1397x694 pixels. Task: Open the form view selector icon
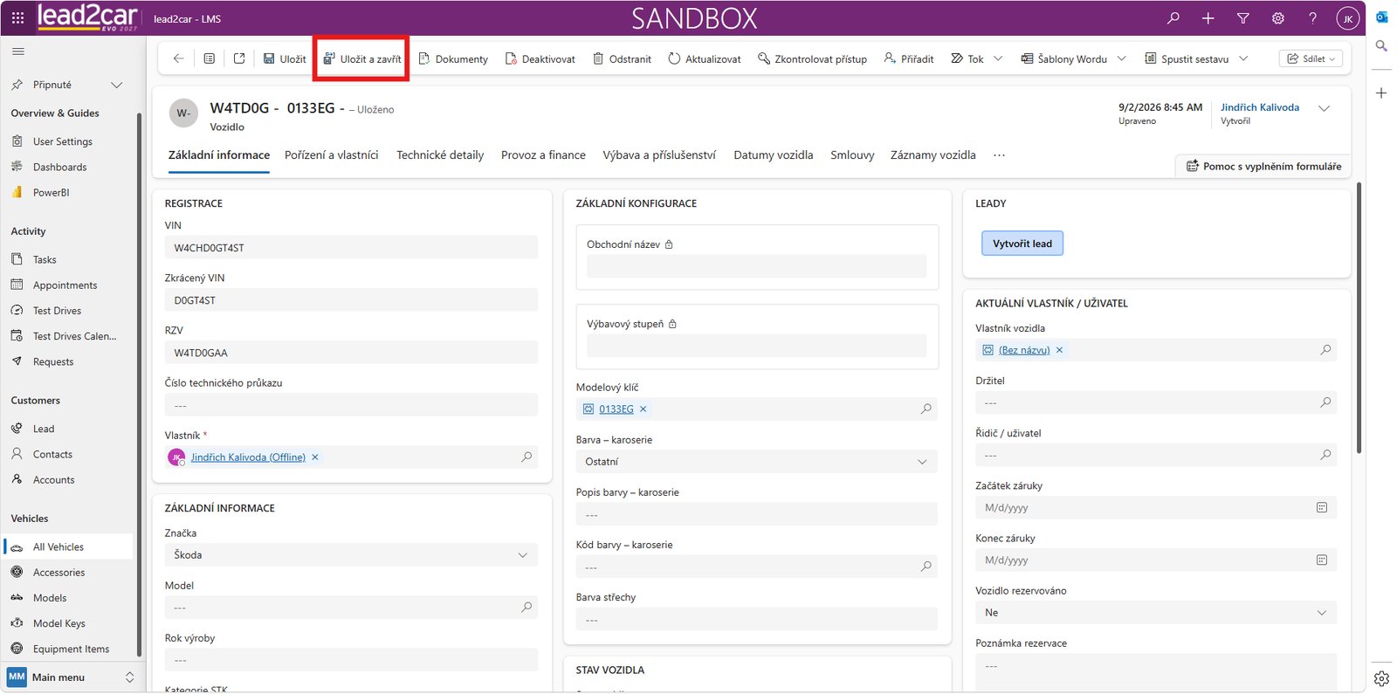tap(210, 58)
